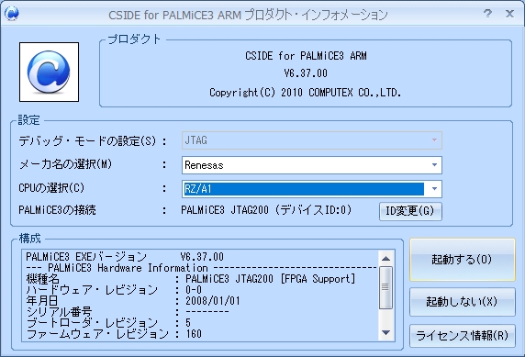Open the help question mark button
Viewport: 525px width, 357px height.
tap(488, 14)
